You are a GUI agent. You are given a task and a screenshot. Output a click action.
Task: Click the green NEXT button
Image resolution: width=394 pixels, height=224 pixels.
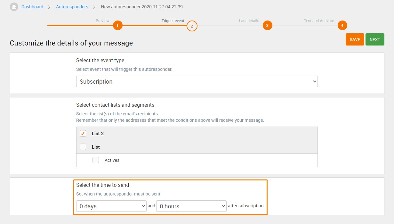375,40
